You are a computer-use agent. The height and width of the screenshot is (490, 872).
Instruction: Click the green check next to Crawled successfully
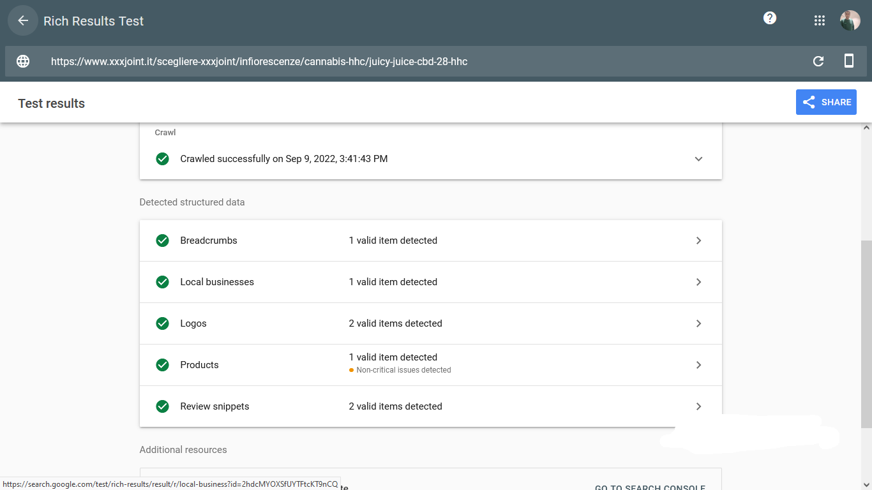(x=163, y=159)
